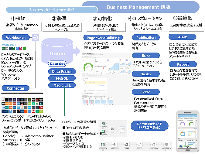Image resolution: width=205 pixels, height=154 pixels.
Task: Click the WORKBENCH logo
Action: tap(9, 45)
